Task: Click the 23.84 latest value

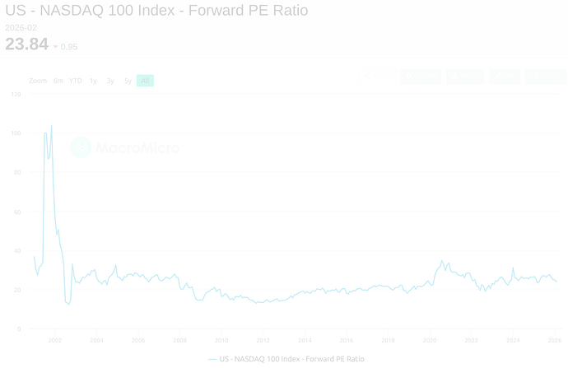Action: click(26, 44)
